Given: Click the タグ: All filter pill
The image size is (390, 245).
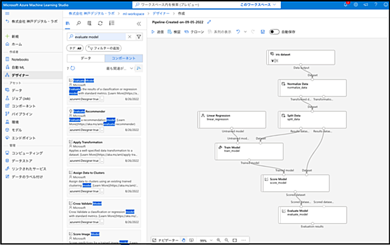Looking at the screenshot, I should [75, 48].
